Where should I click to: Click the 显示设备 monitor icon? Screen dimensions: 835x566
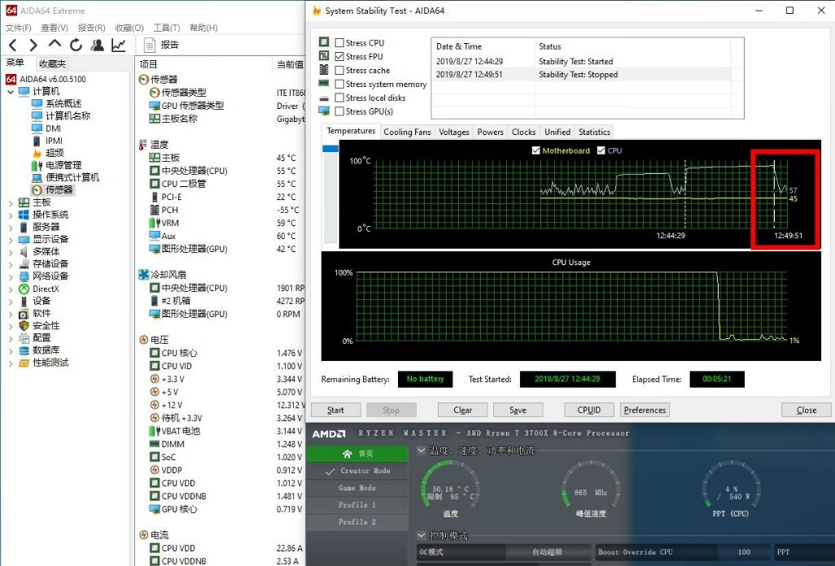click(24, 239)
